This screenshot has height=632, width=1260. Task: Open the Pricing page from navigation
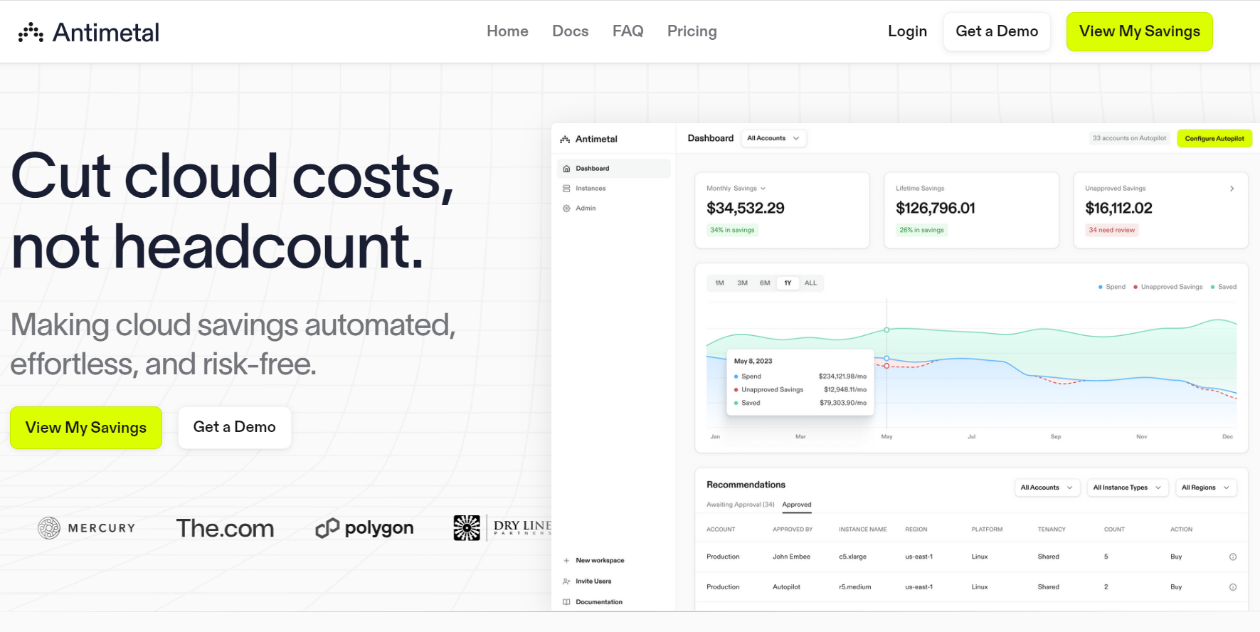(x=692, y=31)
